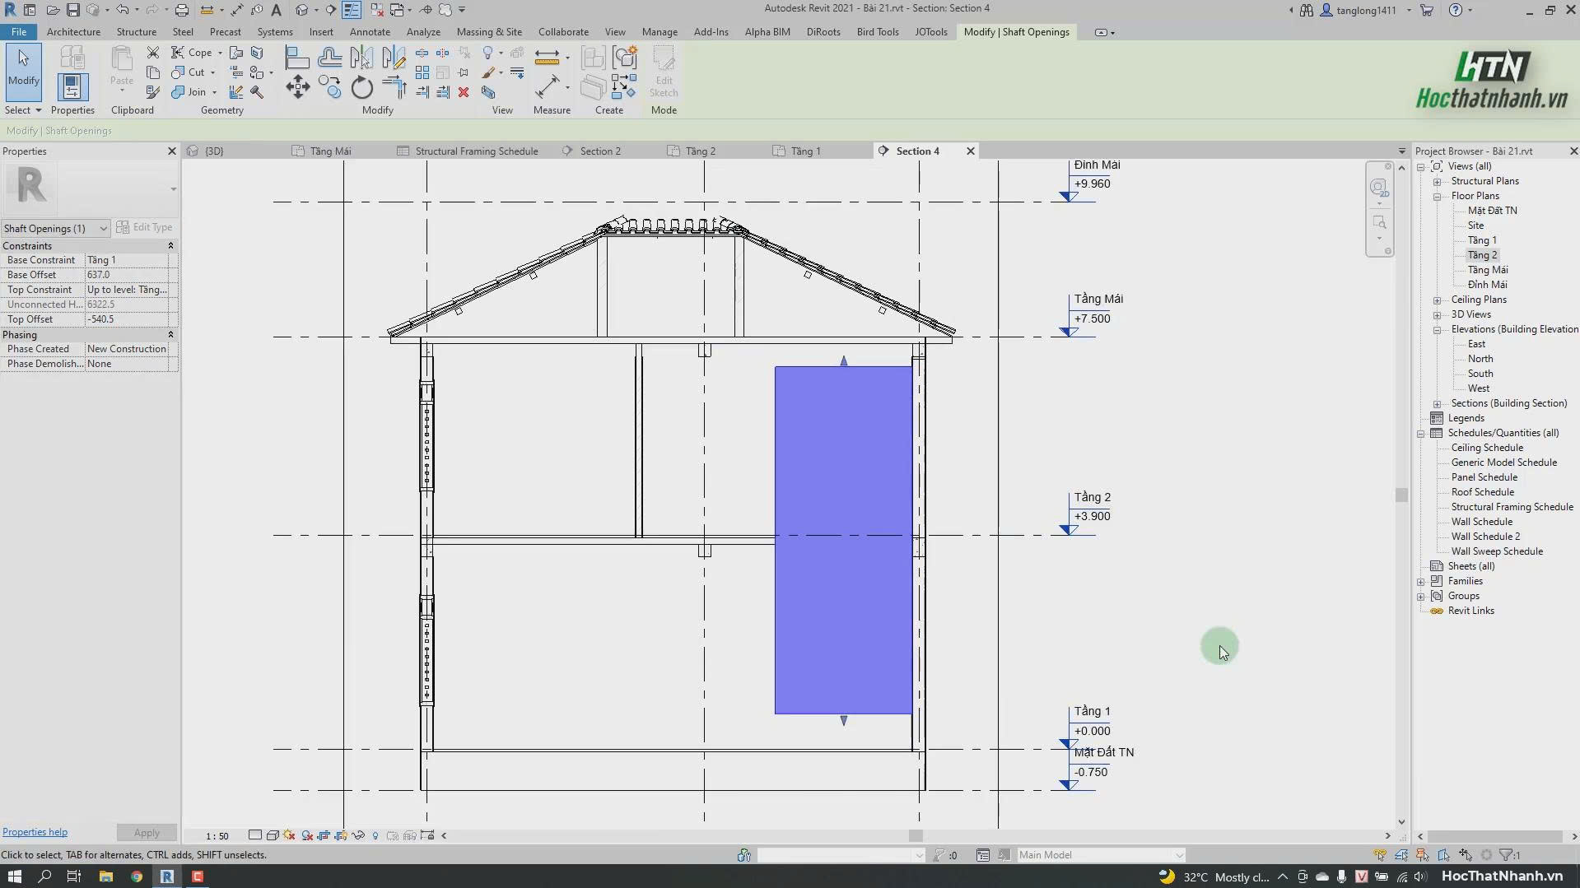The width and height of the screenshot is (1580, 888).
Task: Select the Move tool in Modify panel
Action: (297, 87)
